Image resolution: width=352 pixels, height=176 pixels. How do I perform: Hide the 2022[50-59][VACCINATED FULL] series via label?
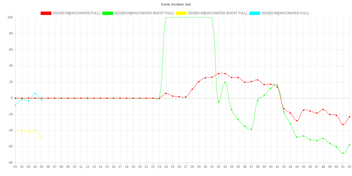tap(285, 13)
